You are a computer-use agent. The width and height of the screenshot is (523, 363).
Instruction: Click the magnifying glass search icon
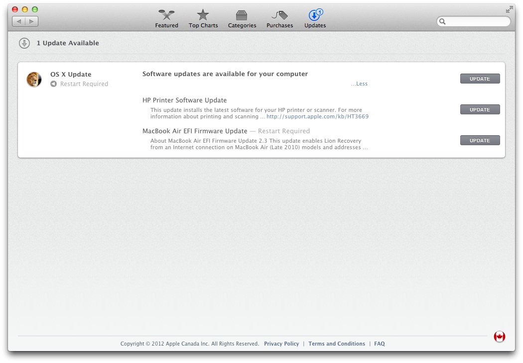point(442,22)
